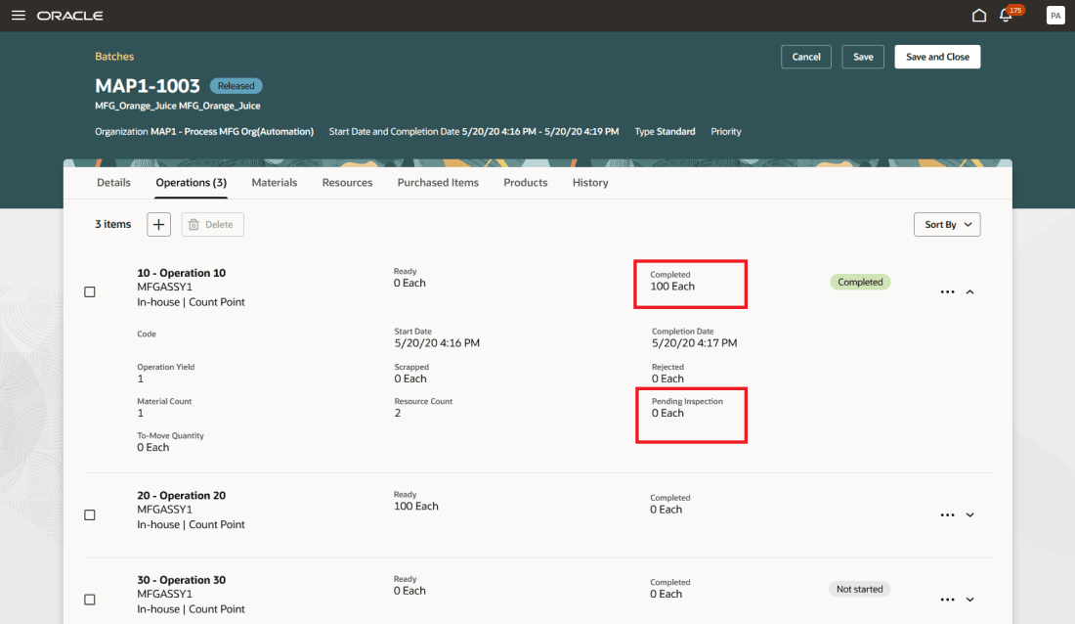1075x624 pixels.
Task: Open the Resources tab
Action: click(x=348, y=183)
